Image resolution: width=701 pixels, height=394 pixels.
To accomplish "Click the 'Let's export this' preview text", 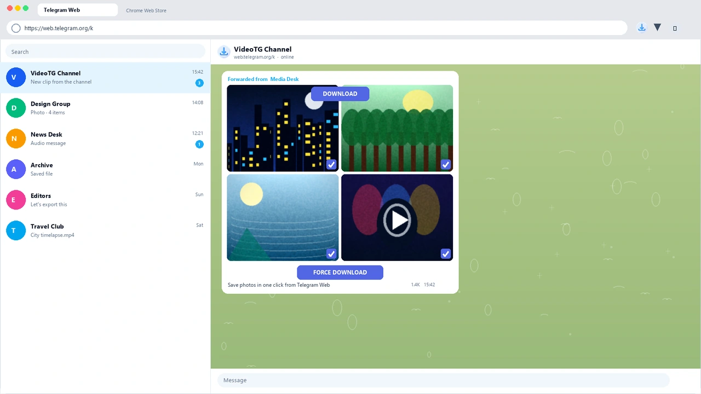I will (49, 205).
